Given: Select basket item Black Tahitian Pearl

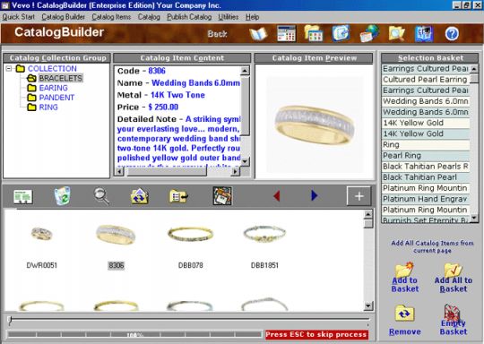Looking at the screenshot, I should point(426,177).
